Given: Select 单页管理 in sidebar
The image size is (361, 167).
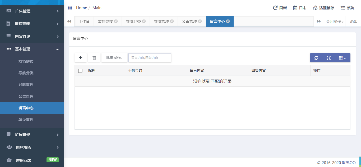Looking at the screenshot, I should click(x=26, y=120).
